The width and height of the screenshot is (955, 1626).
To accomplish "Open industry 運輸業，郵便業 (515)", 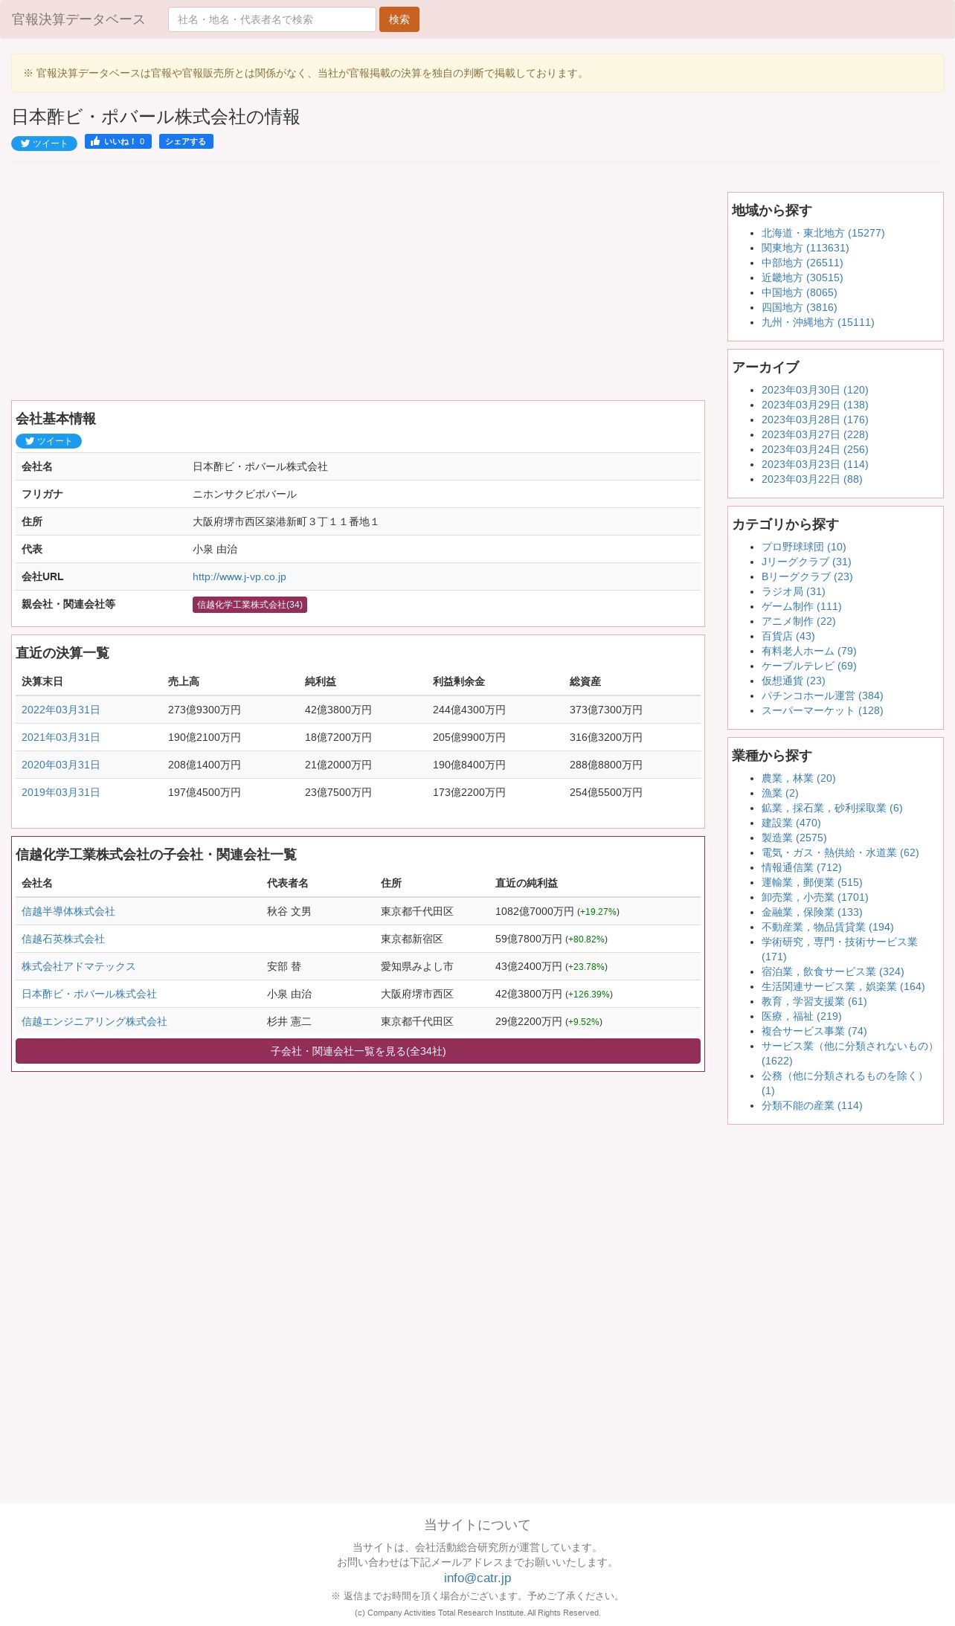I will click(x=811, y=883).
